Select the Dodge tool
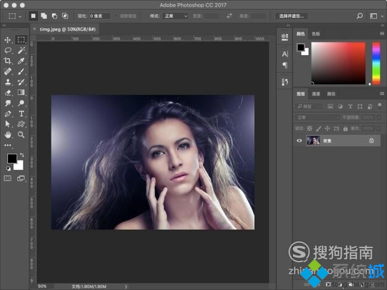This screenshot has width=387, height=290. [21, 103]
